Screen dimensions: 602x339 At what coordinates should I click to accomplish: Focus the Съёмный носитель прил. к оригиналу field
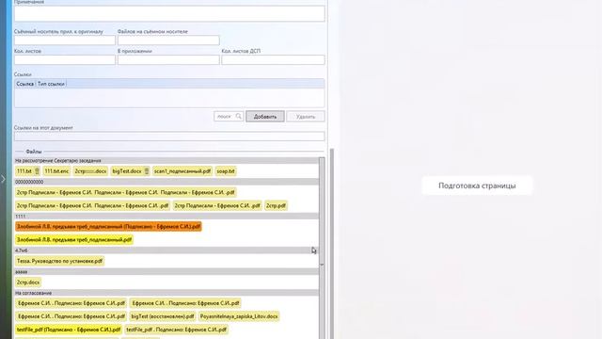click(65, 40)
